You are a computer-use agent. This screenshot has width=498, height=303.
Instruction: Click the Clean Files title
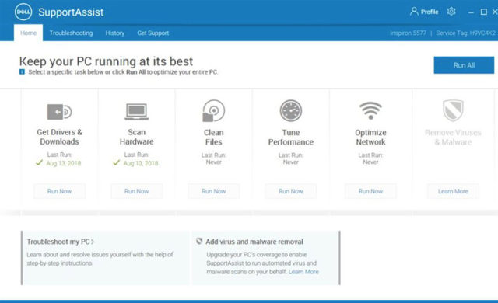point(214,138)
